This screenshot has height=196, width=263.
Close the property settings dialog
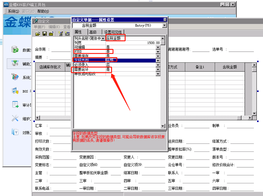pos(165,20)
